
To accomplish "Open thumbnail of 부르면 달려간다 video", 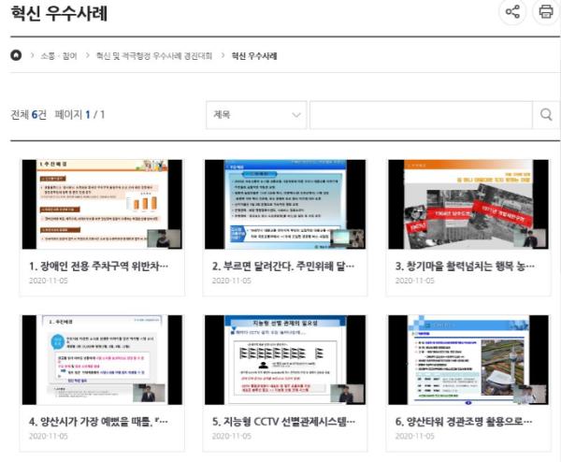I will tap(284, 204).
